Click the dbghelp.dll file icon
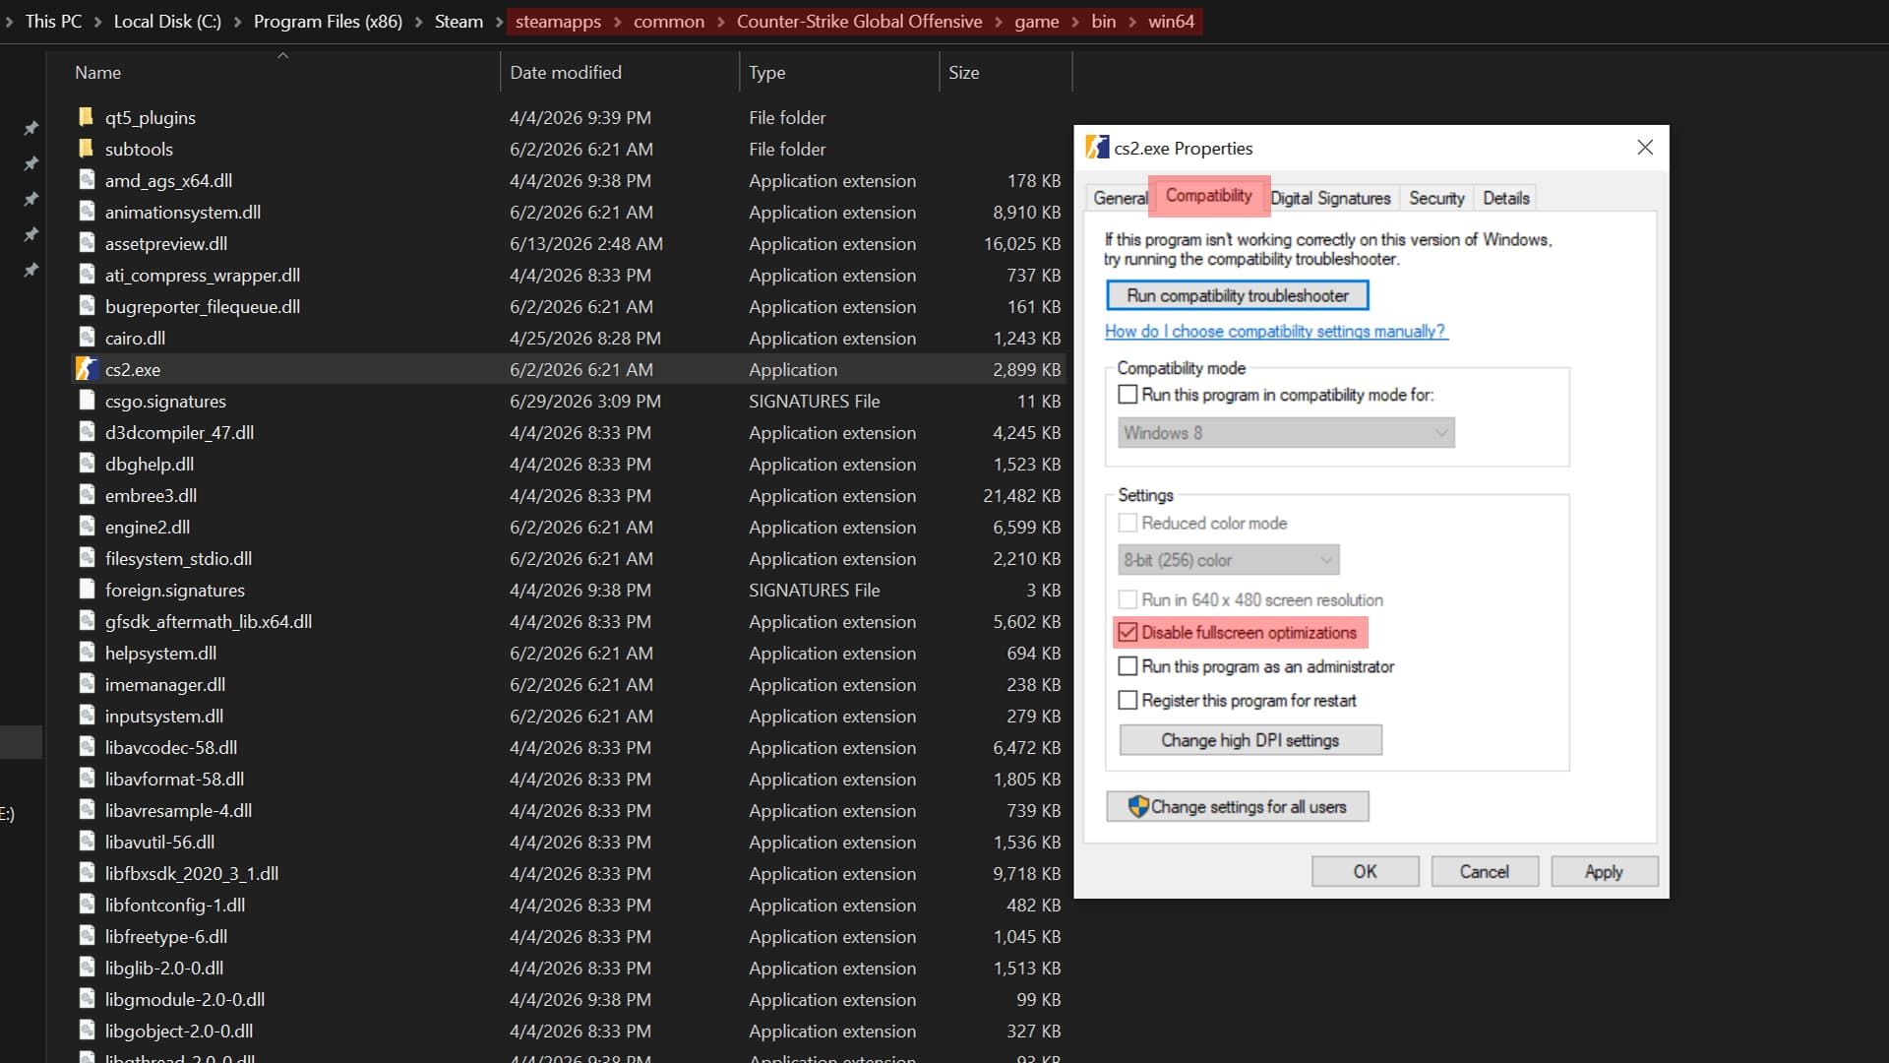 (x=87, y=464)
